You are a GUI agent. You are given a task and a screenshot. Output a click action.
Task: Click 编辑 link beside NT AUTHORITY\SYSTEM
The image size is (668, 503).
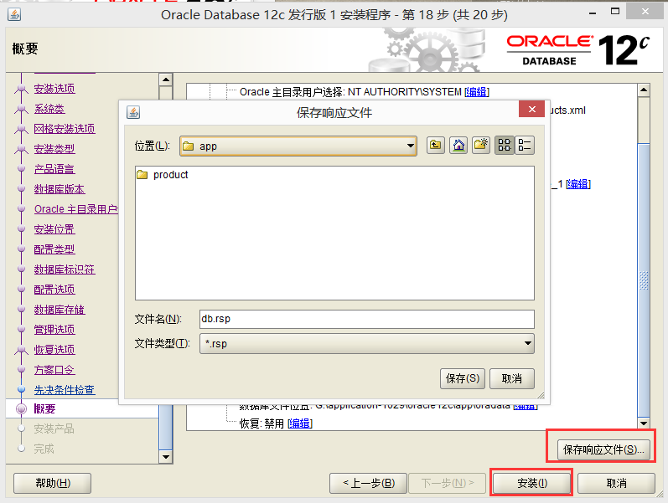coord(477,92)
